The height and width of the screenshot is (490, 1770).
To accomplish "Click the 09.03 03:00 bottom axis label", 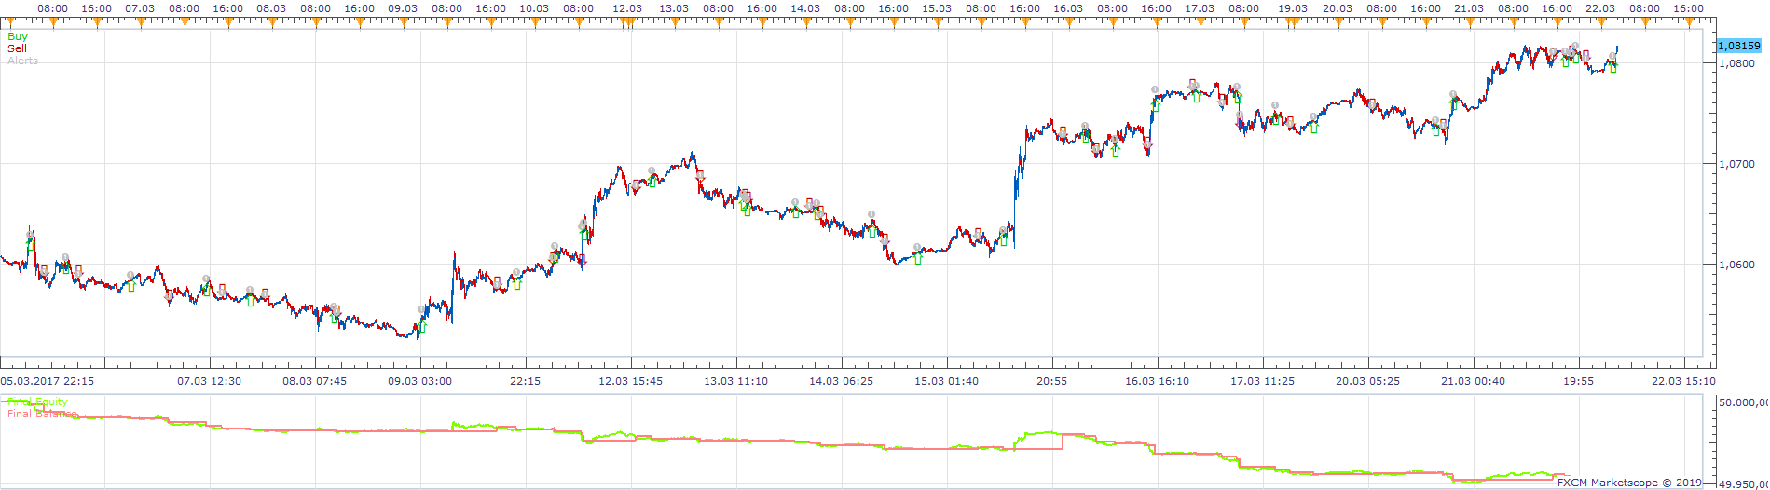I will [420, 381].
